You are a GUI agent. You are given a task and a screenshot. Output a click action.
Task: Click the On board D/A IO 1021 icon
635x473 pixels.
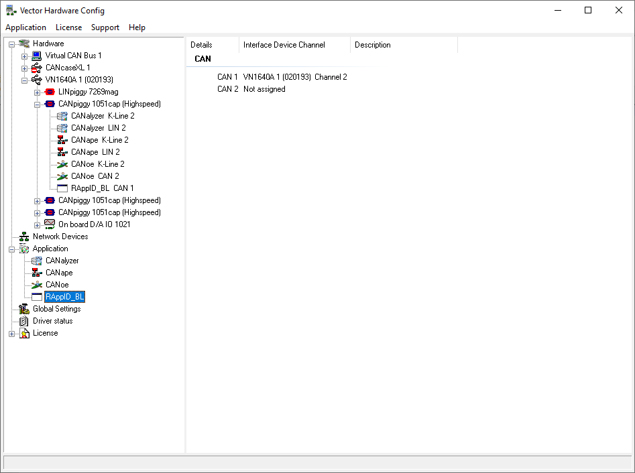[50, 224]
